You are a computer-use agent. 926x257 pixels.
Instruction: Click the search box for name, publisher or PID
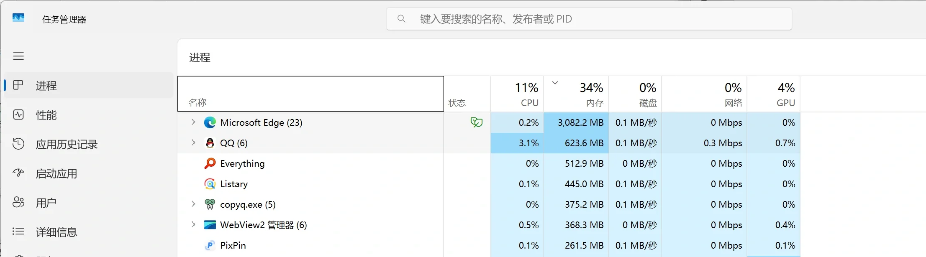pos(589,19)
